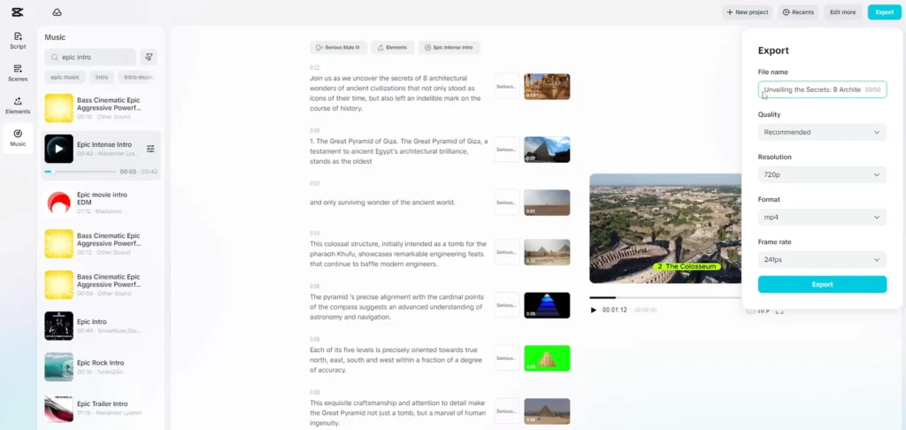Open the Elements chip above the script
Screen dimensions: 906x430
tap(392, 48)
